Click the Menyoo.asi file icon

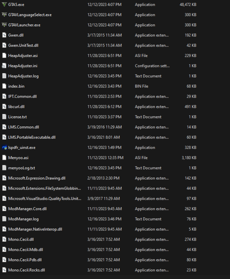point(4,158)
